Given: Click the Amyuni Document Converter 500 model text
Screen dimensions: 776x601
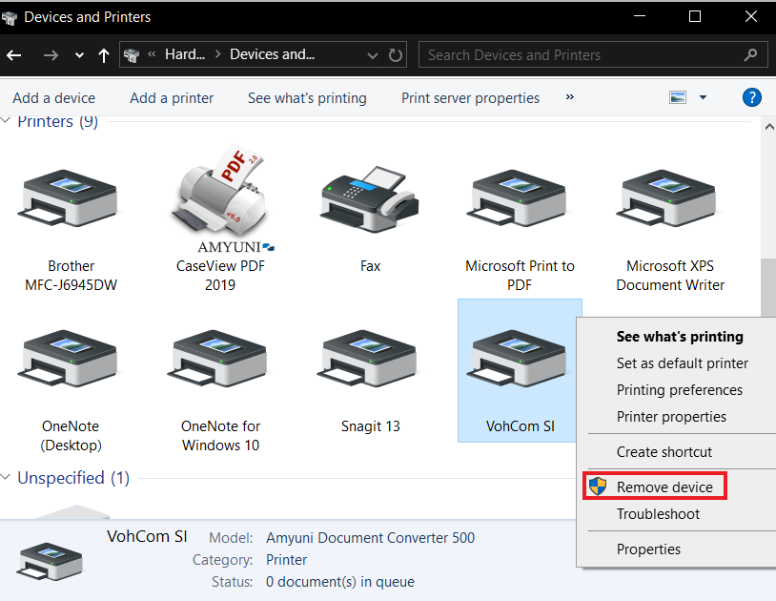Looking at the screenshot, I should [x=370, y=538].
